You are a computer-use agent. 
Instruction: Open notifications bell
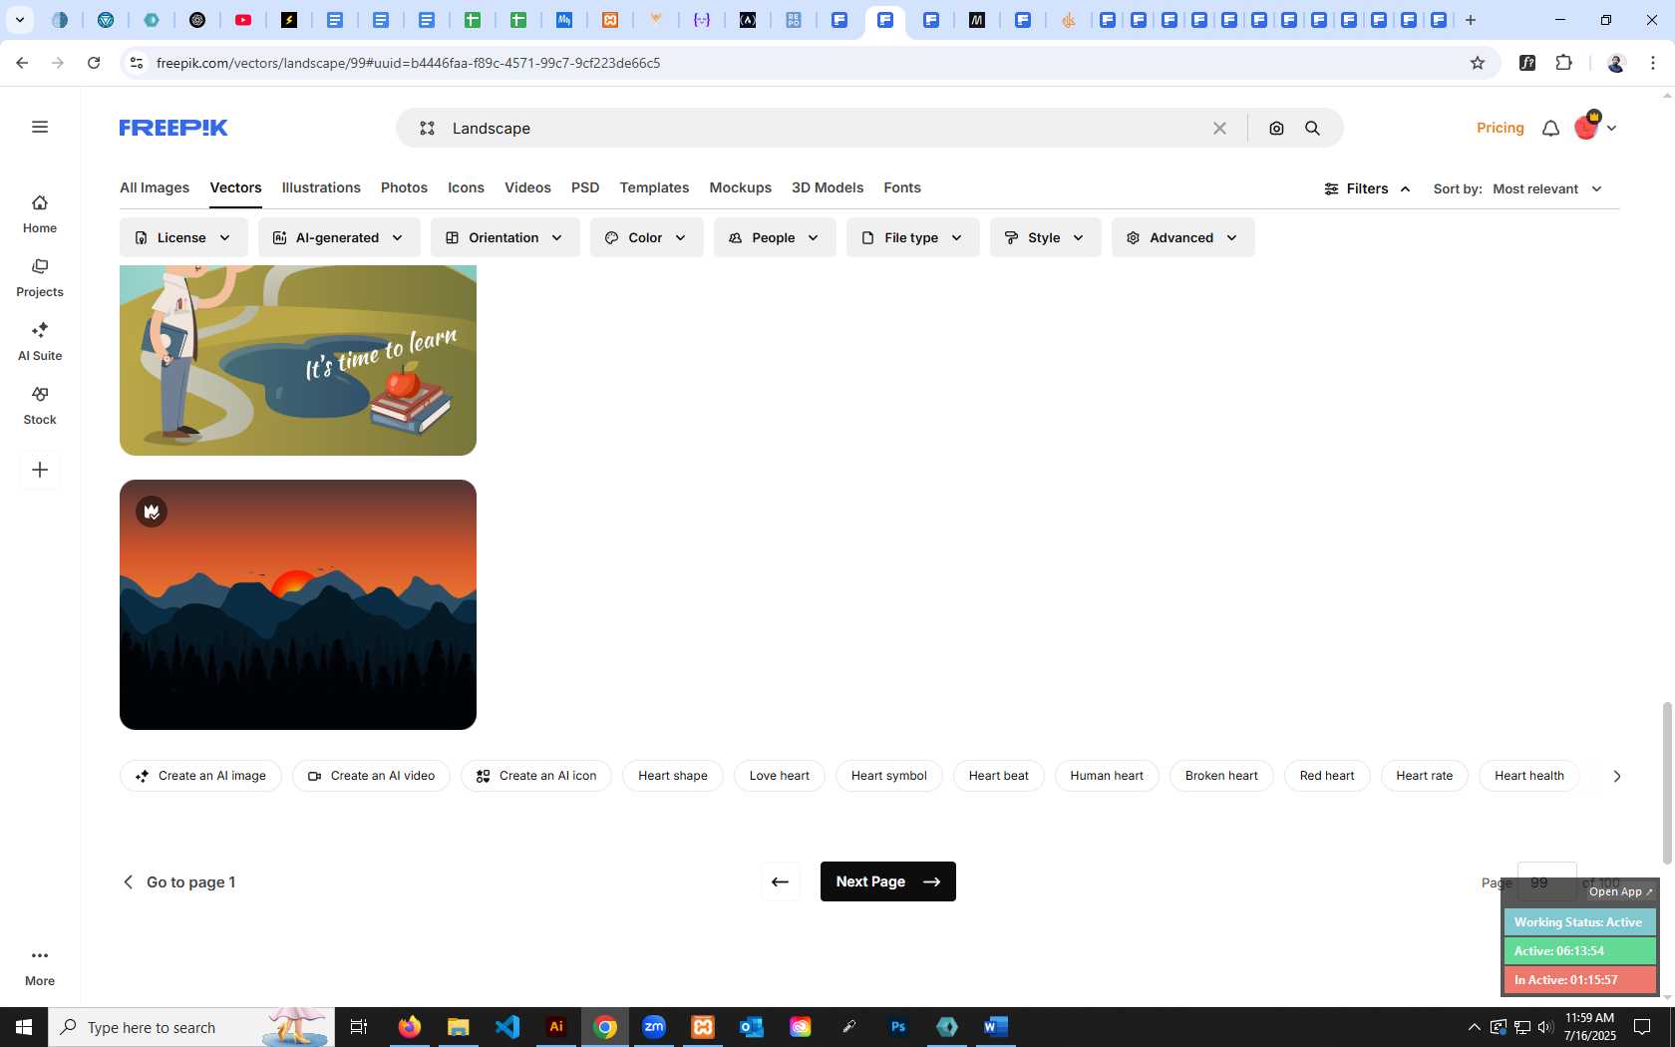point(1550,128)
